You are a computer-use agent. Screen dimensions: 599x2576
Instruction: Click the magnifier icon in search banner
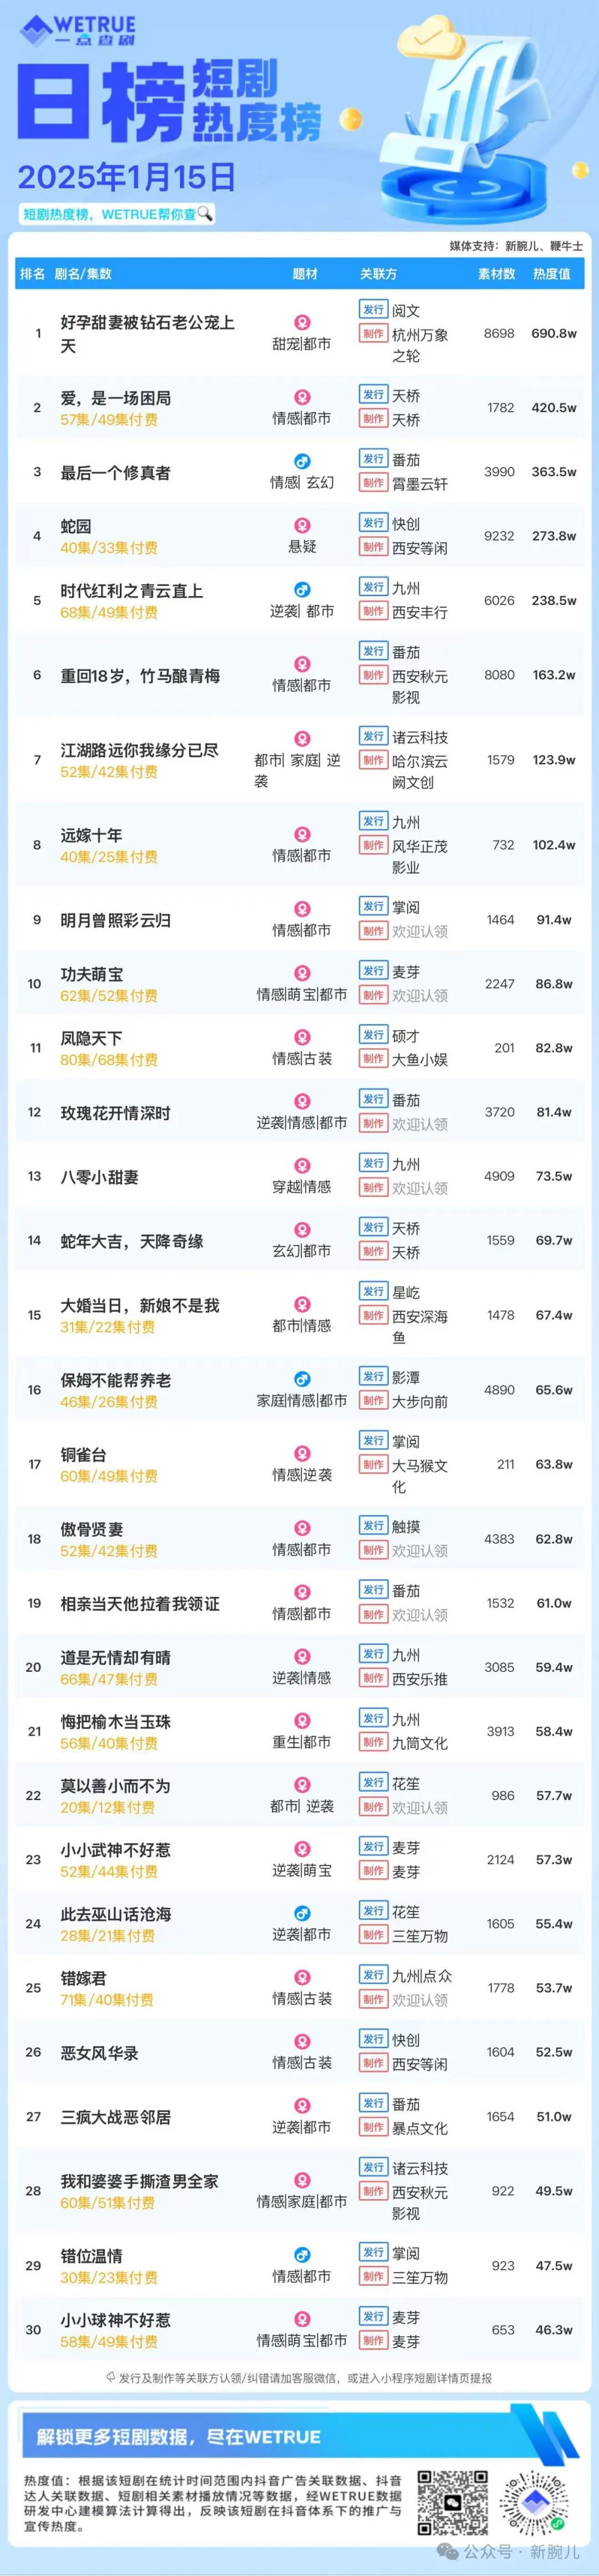click(205, 213)
